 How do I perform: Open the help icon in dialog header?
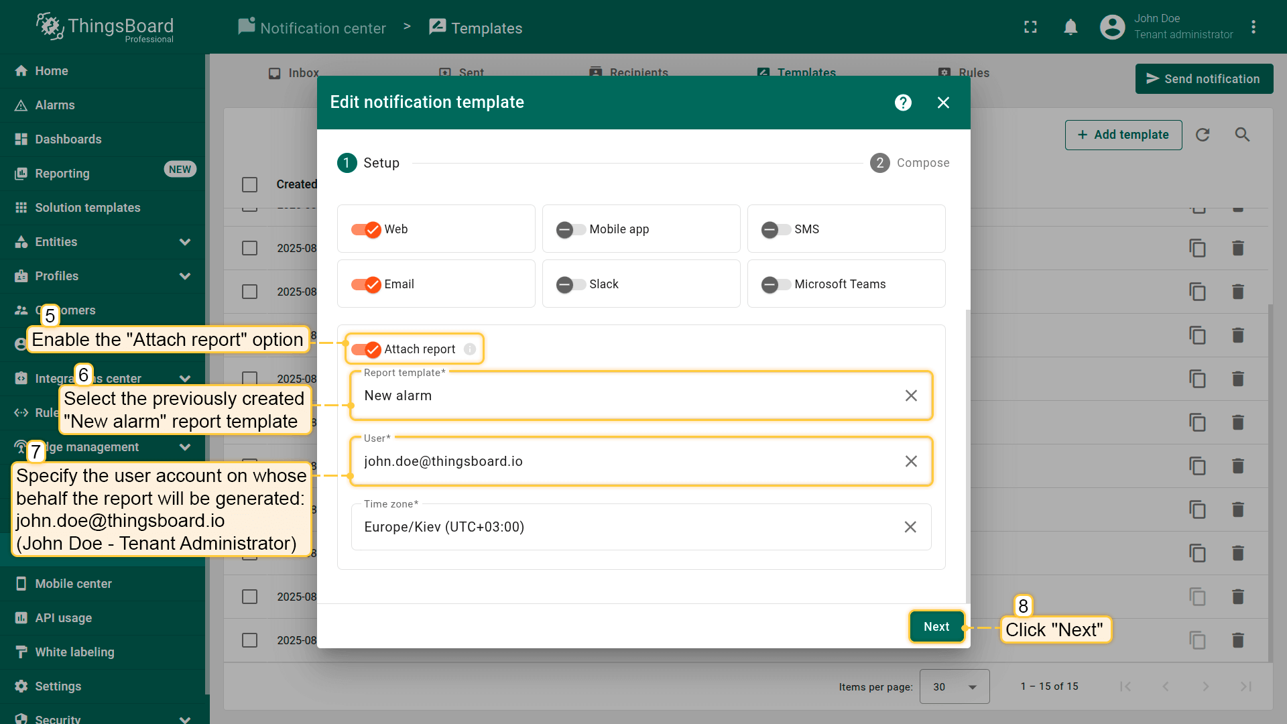903,103
